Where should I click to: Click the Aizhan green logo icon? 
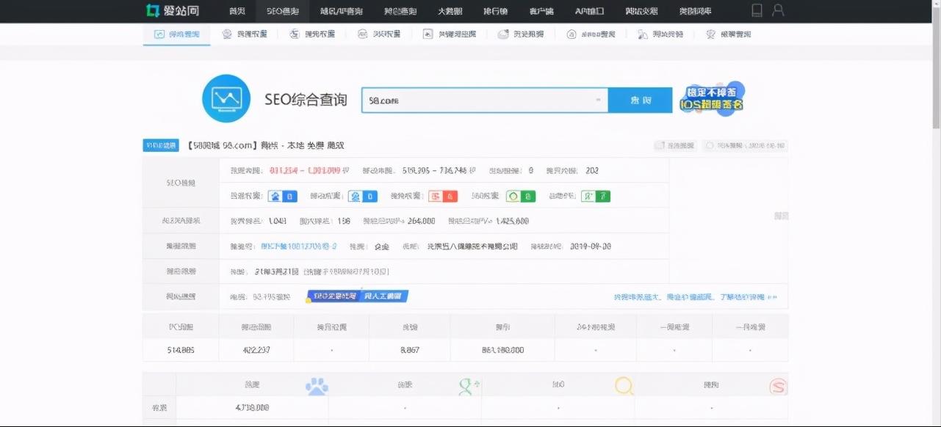click(x=154, y=10)
